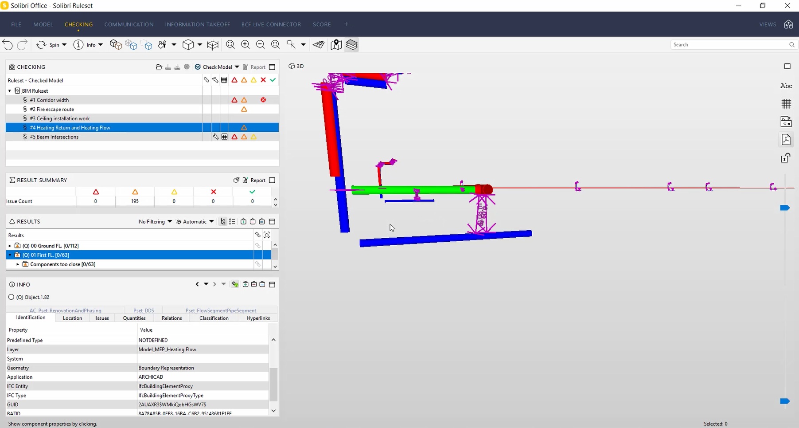The height and width of the screenshot is (428, 799).
Task: Click the 3D cube view icon
Action: tap(188, 45)
